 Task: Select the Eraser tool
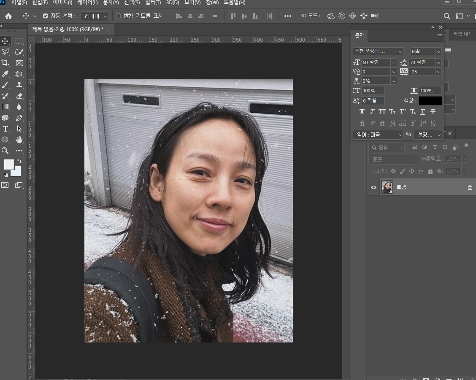[x=19, y=96]
